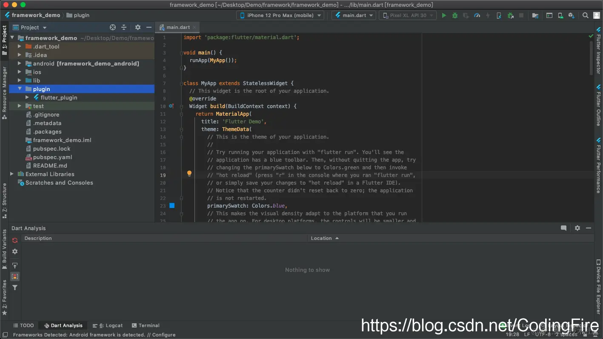
Task: Open the Build Variants side tab
Action: (x=4, y=249)
